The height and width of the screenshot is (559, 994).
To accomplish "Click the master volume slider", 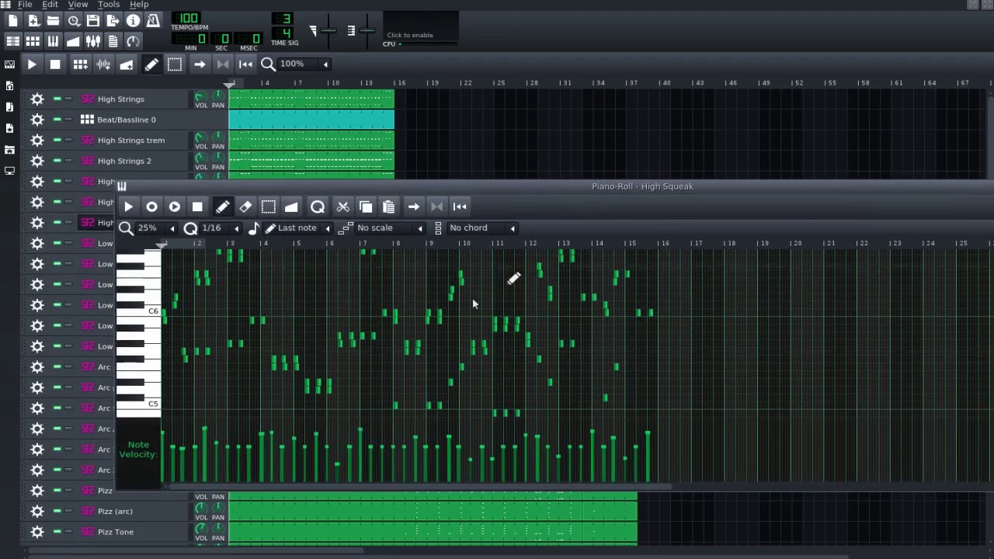I will (328, 31).
